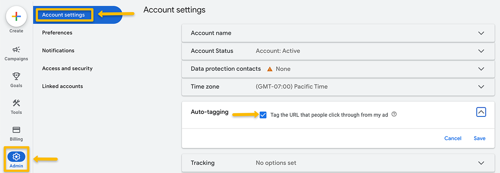The width and height of the screenshot is (500, 173).
Task: Expand the Account name section
Action: tap(481, 33)
